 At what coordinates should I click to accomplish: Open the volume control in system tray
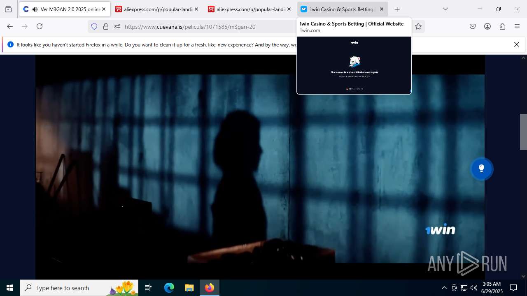474,288
